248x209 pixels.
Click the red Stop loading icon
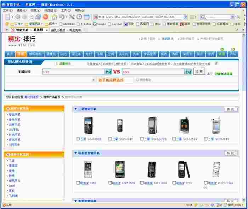click(46, 17)
